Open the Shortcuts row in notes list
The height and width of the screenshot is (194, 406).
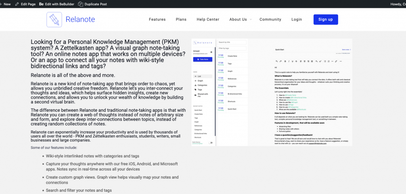[232, 102]
